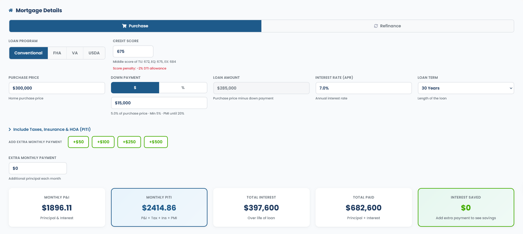Click the Purchase Price input field

57,88
